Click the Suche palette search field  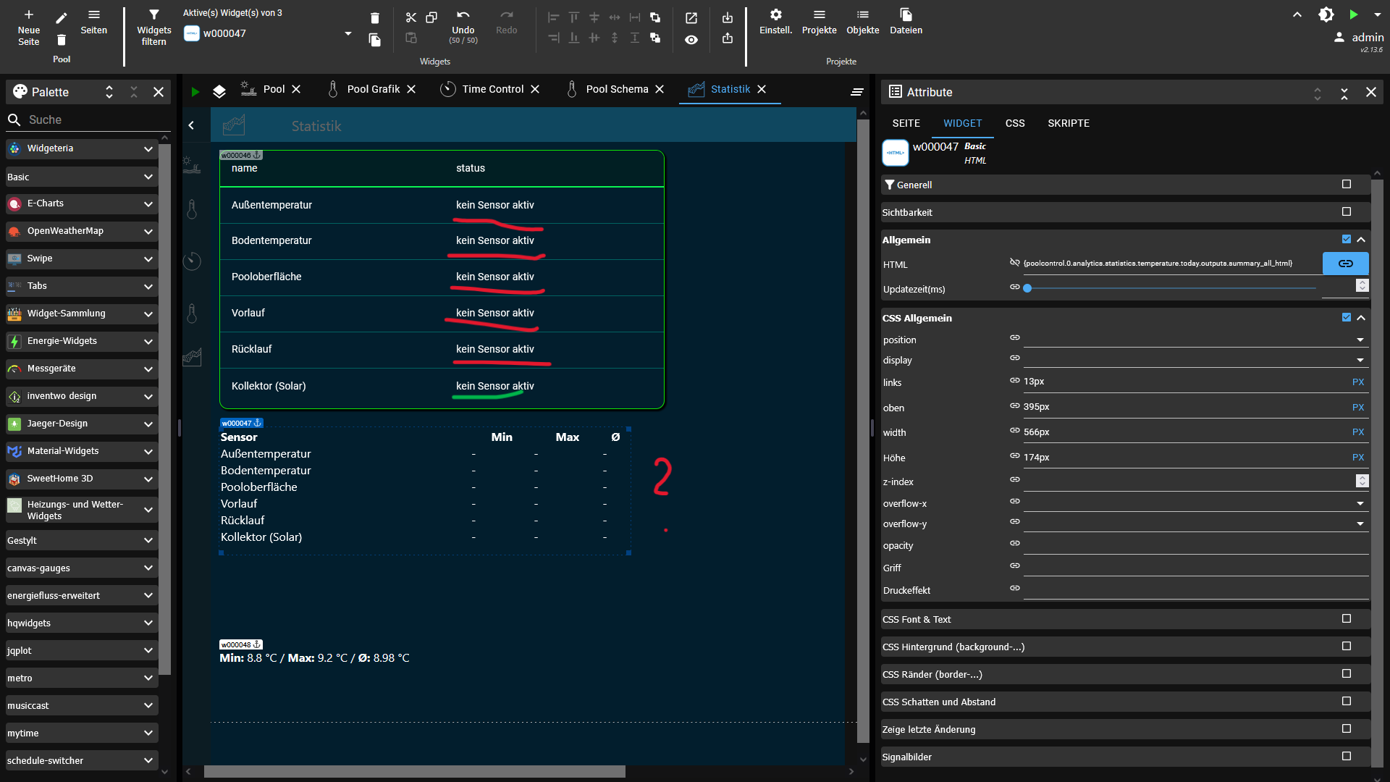coord(87,119)
